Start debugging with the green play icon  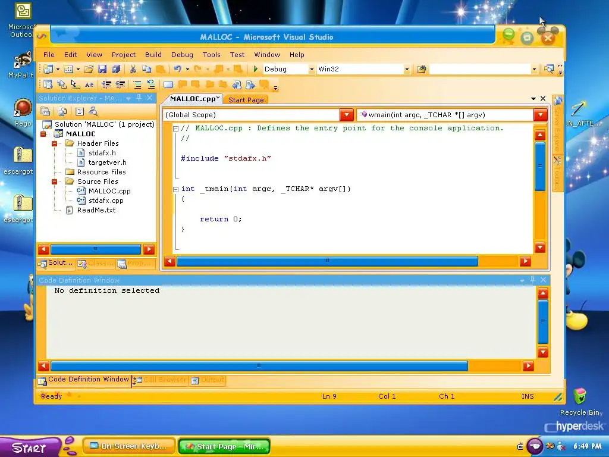255,69
